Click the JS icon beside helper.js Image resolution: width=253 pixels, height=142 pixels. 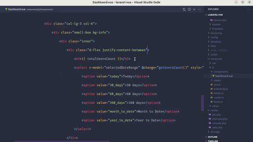click(x=211, y=93)
